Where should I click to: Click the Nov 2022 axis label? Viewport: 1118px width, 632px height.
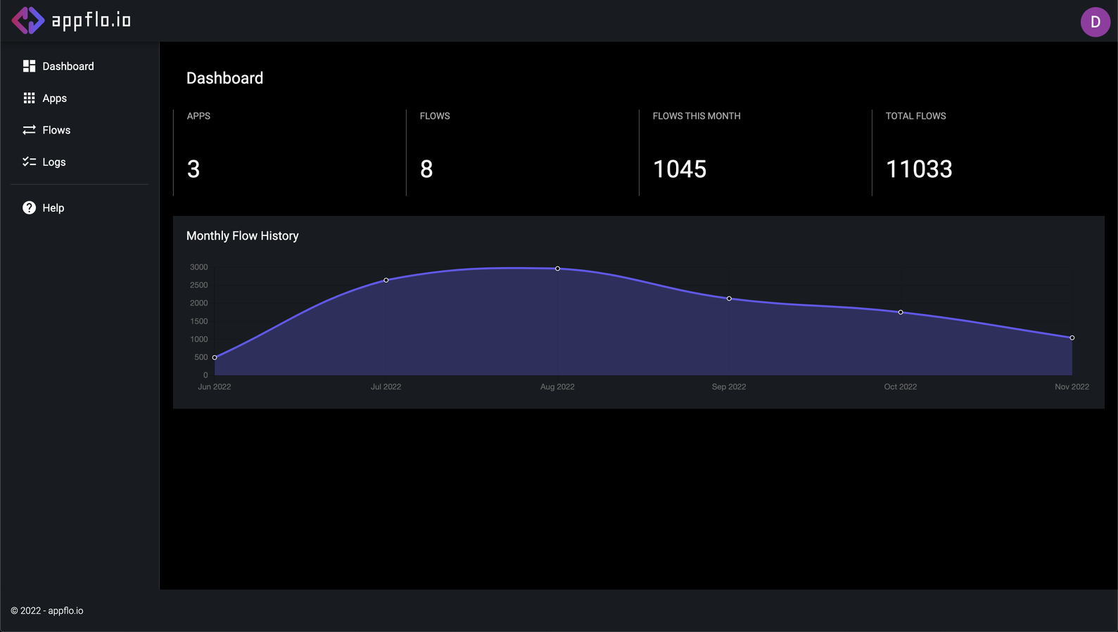coord(1072,387)
